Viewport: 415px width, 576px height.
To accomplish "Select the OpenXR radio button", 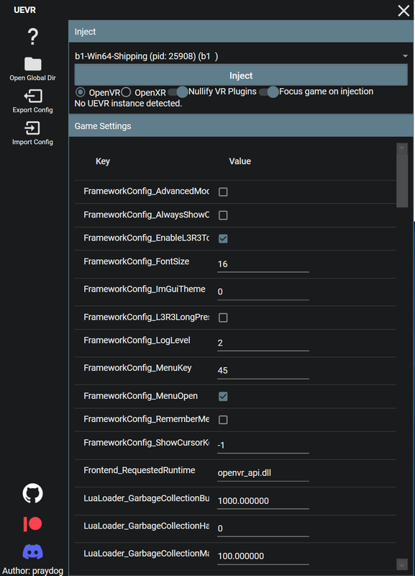I will click(x=126, y=92).
